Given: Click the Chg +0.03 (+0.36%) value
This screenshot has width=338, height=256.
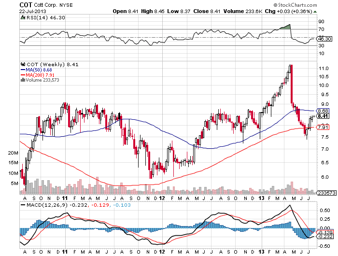Looking at the screenshot, I should click(288, 11).
